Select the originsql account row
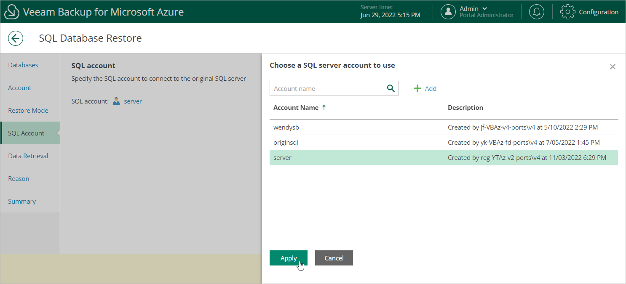 (444, 142)
